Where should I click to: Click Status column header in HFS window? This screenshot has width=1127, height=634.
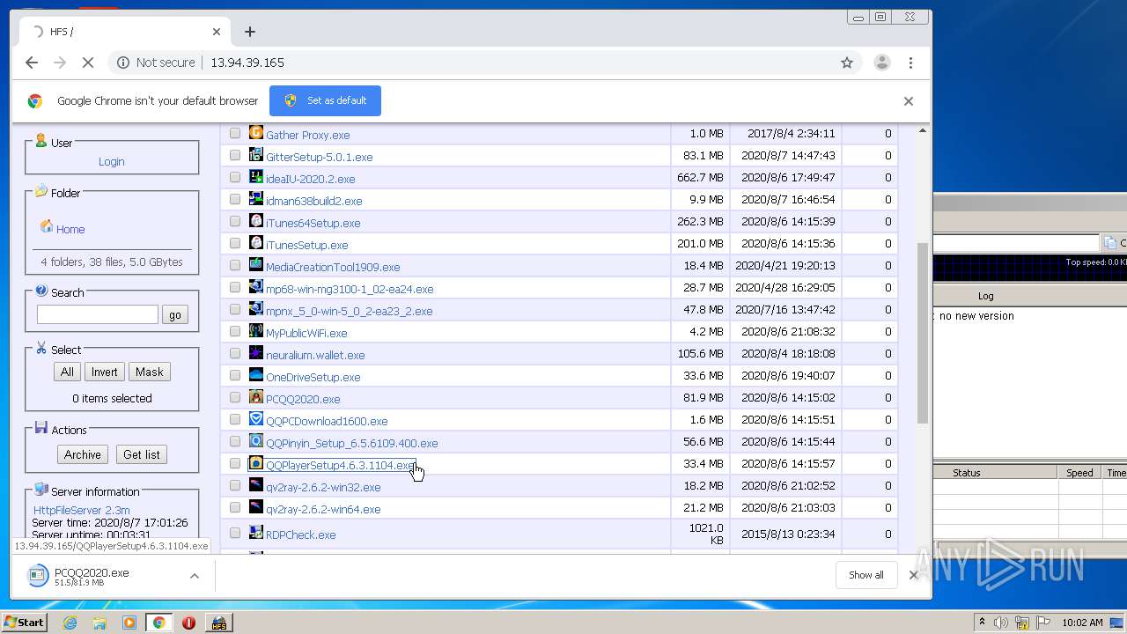coord(966,473)
